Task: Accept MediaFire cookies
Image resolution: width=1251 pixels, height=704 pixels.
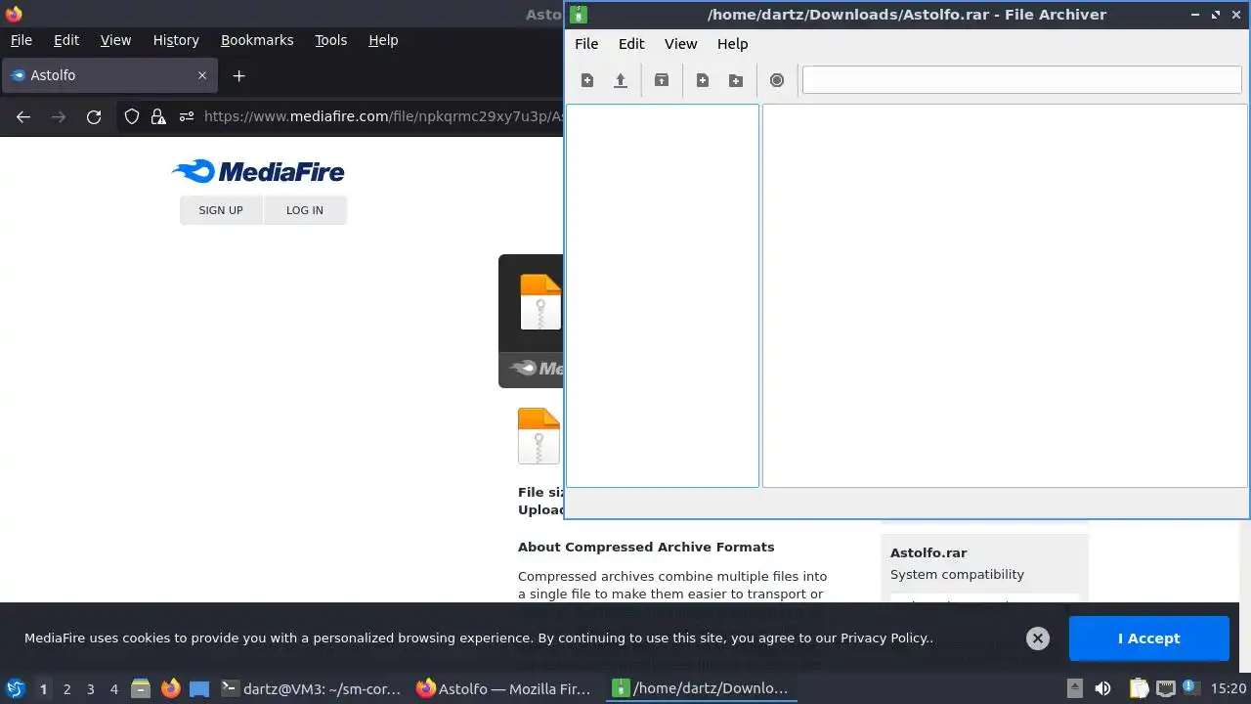Action: click(x=1149, y=638)
